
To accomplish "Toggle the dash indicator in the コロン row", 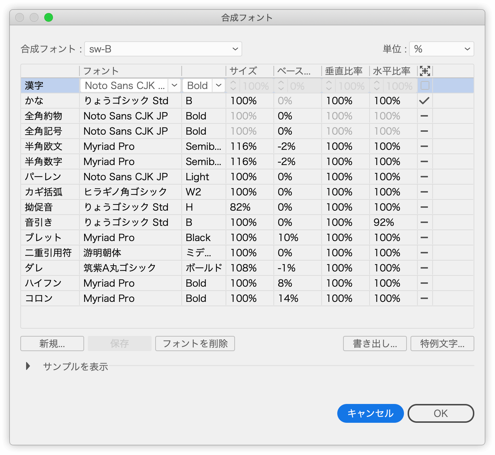I will (424, 298).
